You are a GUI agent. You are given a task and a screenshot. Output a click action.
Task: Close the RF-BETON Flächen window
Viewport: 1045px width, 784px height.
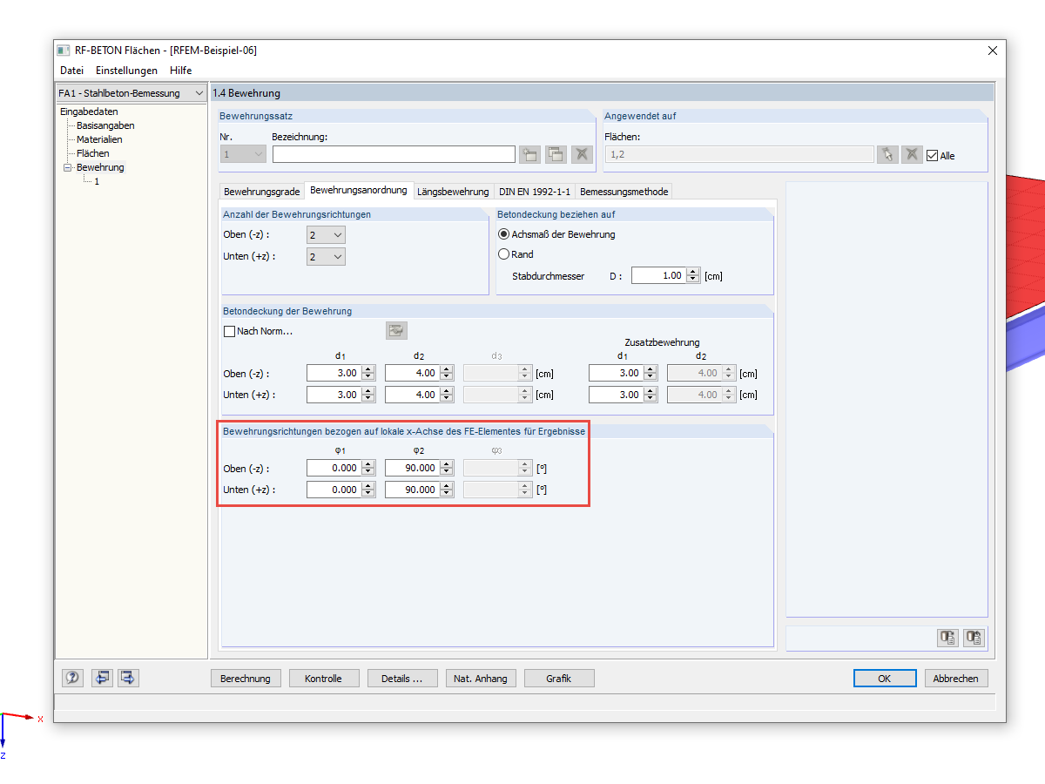[992, 51]
